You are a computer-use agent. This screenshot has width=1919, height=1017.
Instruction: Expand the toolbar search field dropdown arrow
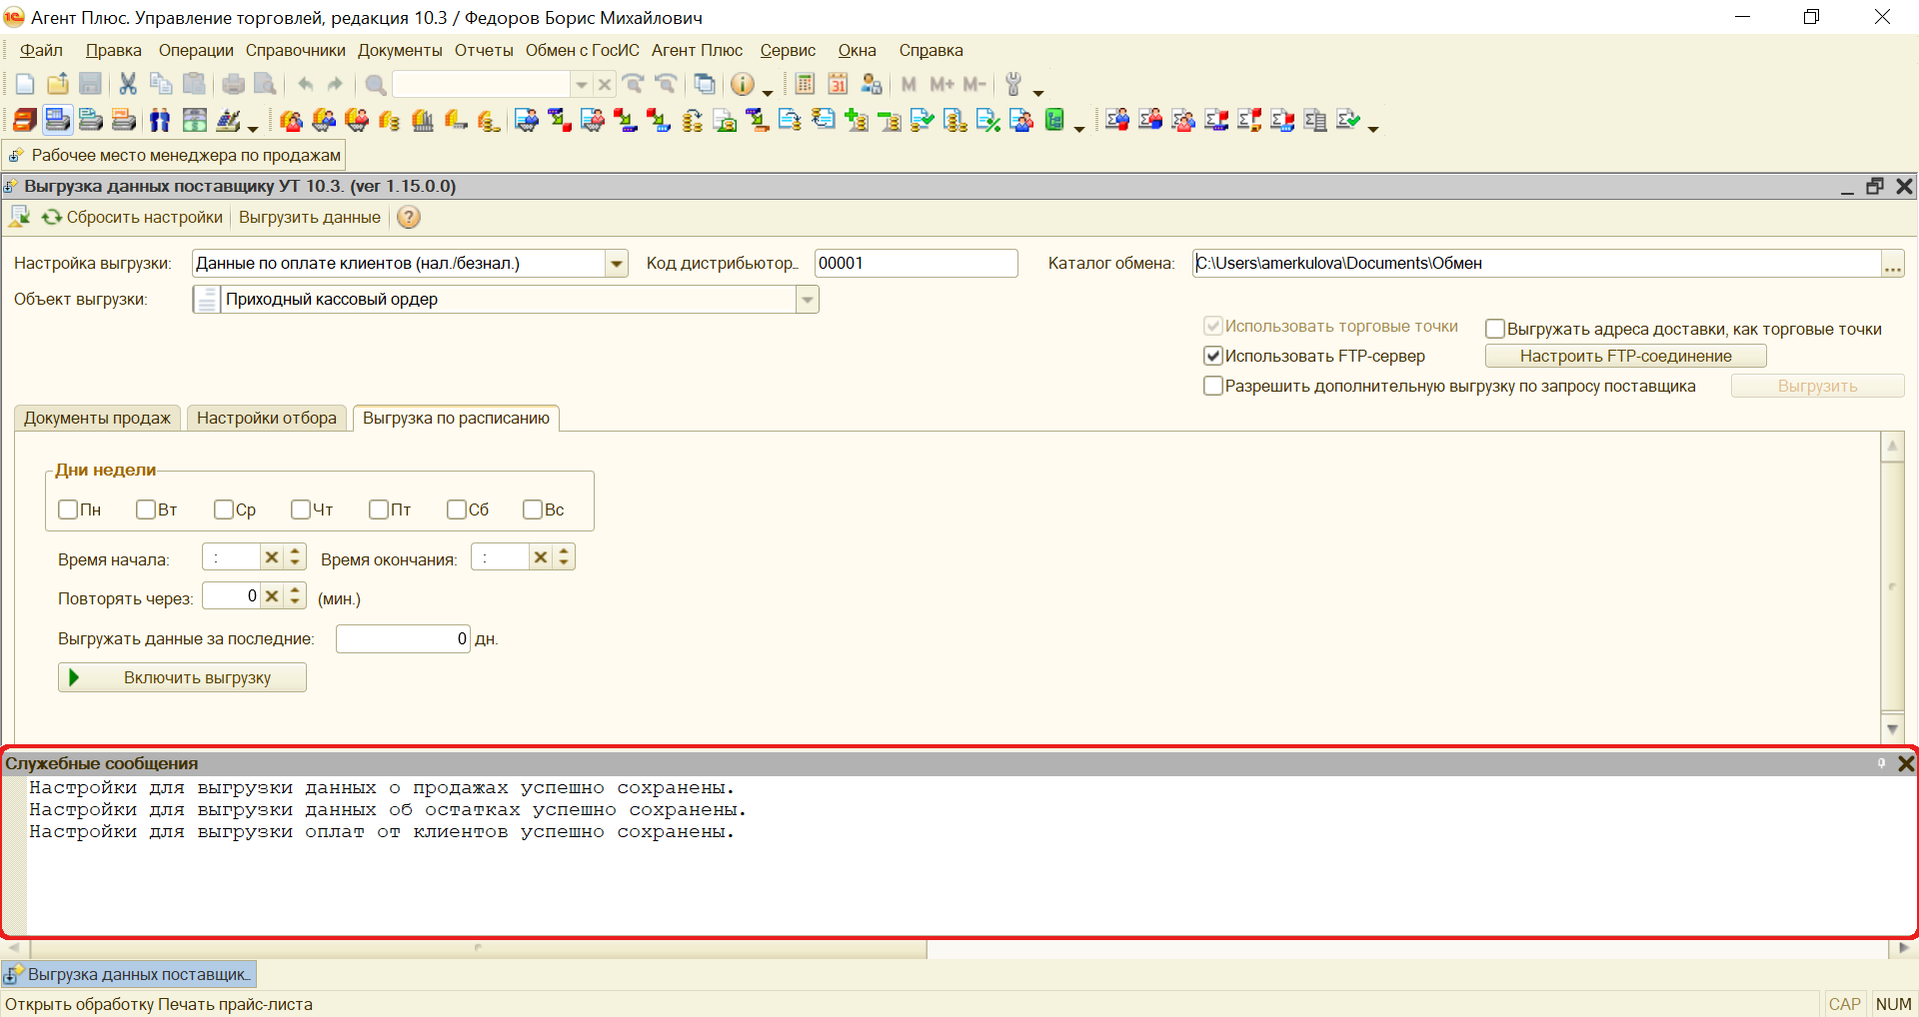point(581,85)
